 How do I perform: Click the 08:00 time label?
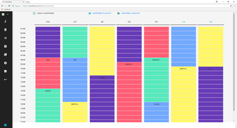(x=23, y=60)
